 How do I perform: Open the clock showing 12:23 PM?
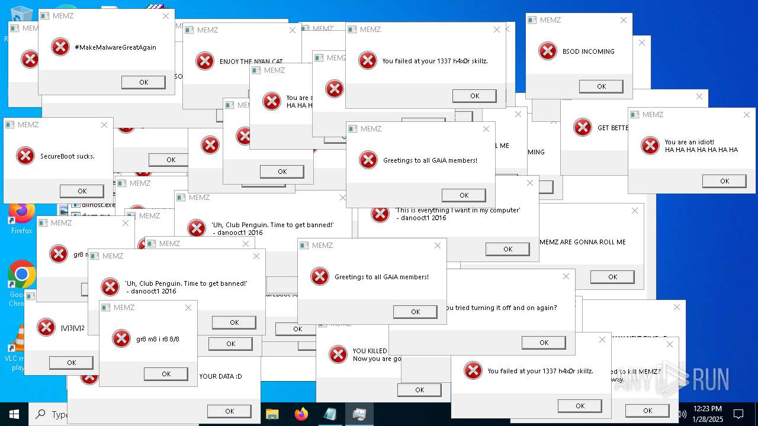[x=707, y=414]
